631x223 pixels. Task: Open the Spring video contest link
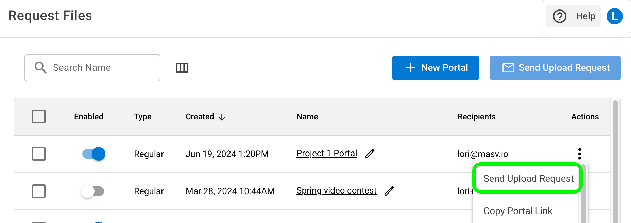(336, 190)
